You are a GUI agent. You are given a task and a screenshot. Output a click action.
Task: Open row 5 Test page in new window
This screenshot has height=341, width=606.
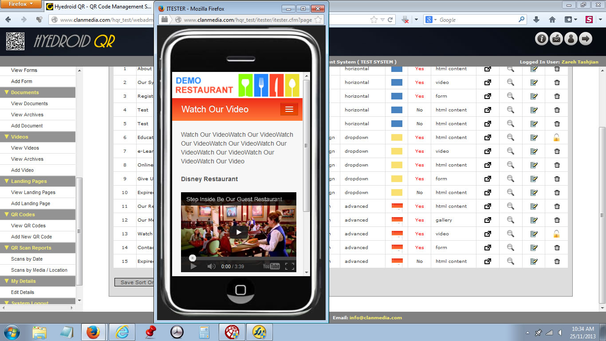tap(488, 123)
